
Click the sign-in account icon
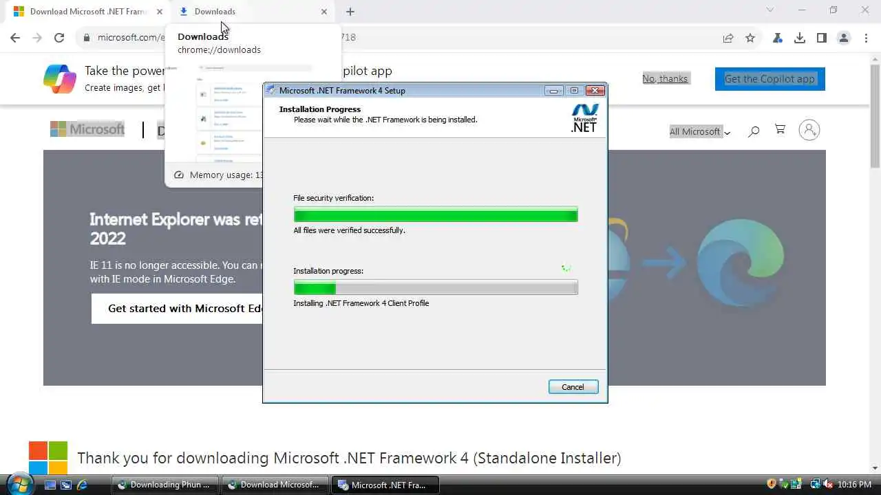tap(809, 130)
